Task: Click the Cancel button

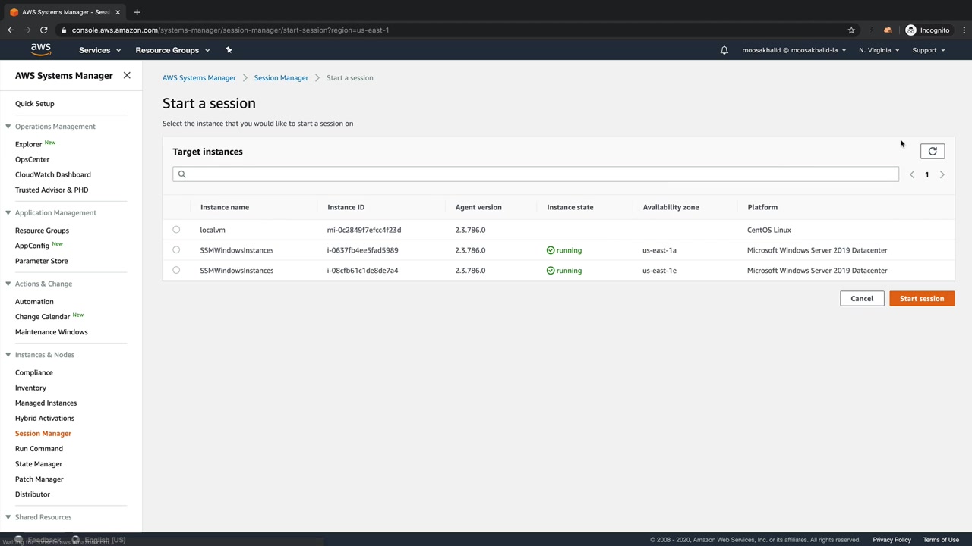Action: (x=861, y=299)
